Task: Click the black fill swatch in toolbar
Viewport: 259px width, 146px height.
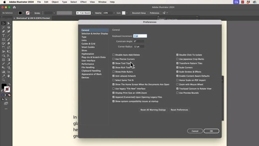Action: tap(4, 86)
